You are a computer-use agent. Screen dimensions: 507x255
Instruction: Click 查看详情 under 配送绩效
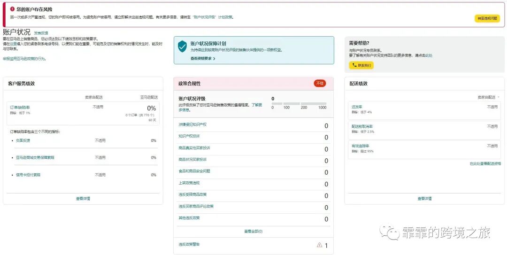(x=424, y=199)
